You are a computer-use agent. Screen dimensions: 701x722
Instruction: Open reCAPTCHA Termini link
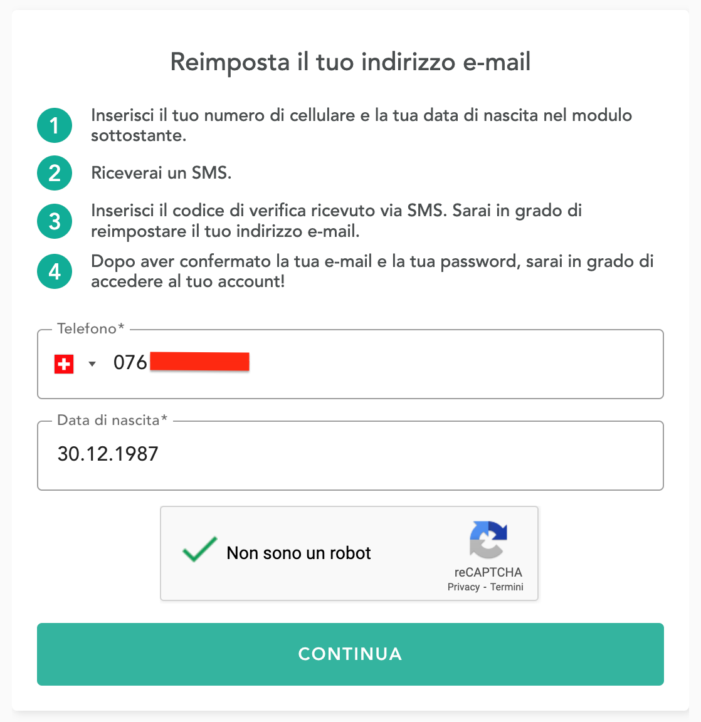pos(507,587)
